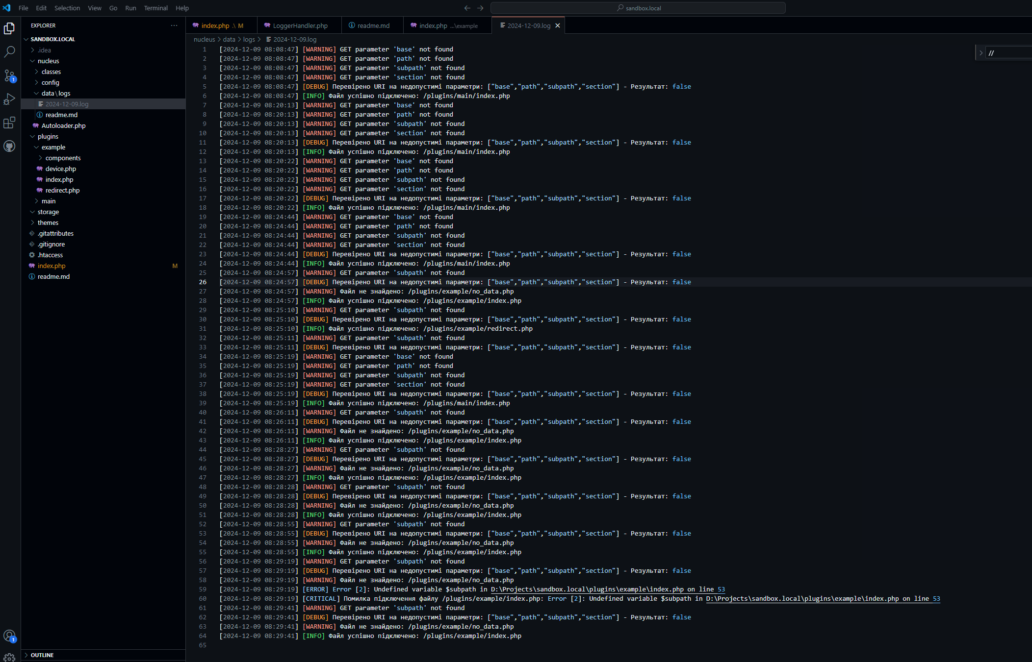Expand the classes folder

coord(51,72)
